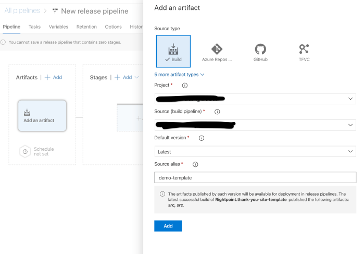Click the blue Add button
Viewport: 364px width, 254px height.
(x=168, y=226)
